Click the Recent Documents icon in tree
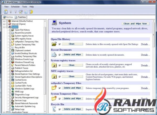Image resolution: width=157 pixels, height=115 pixels. coord(13,33)
